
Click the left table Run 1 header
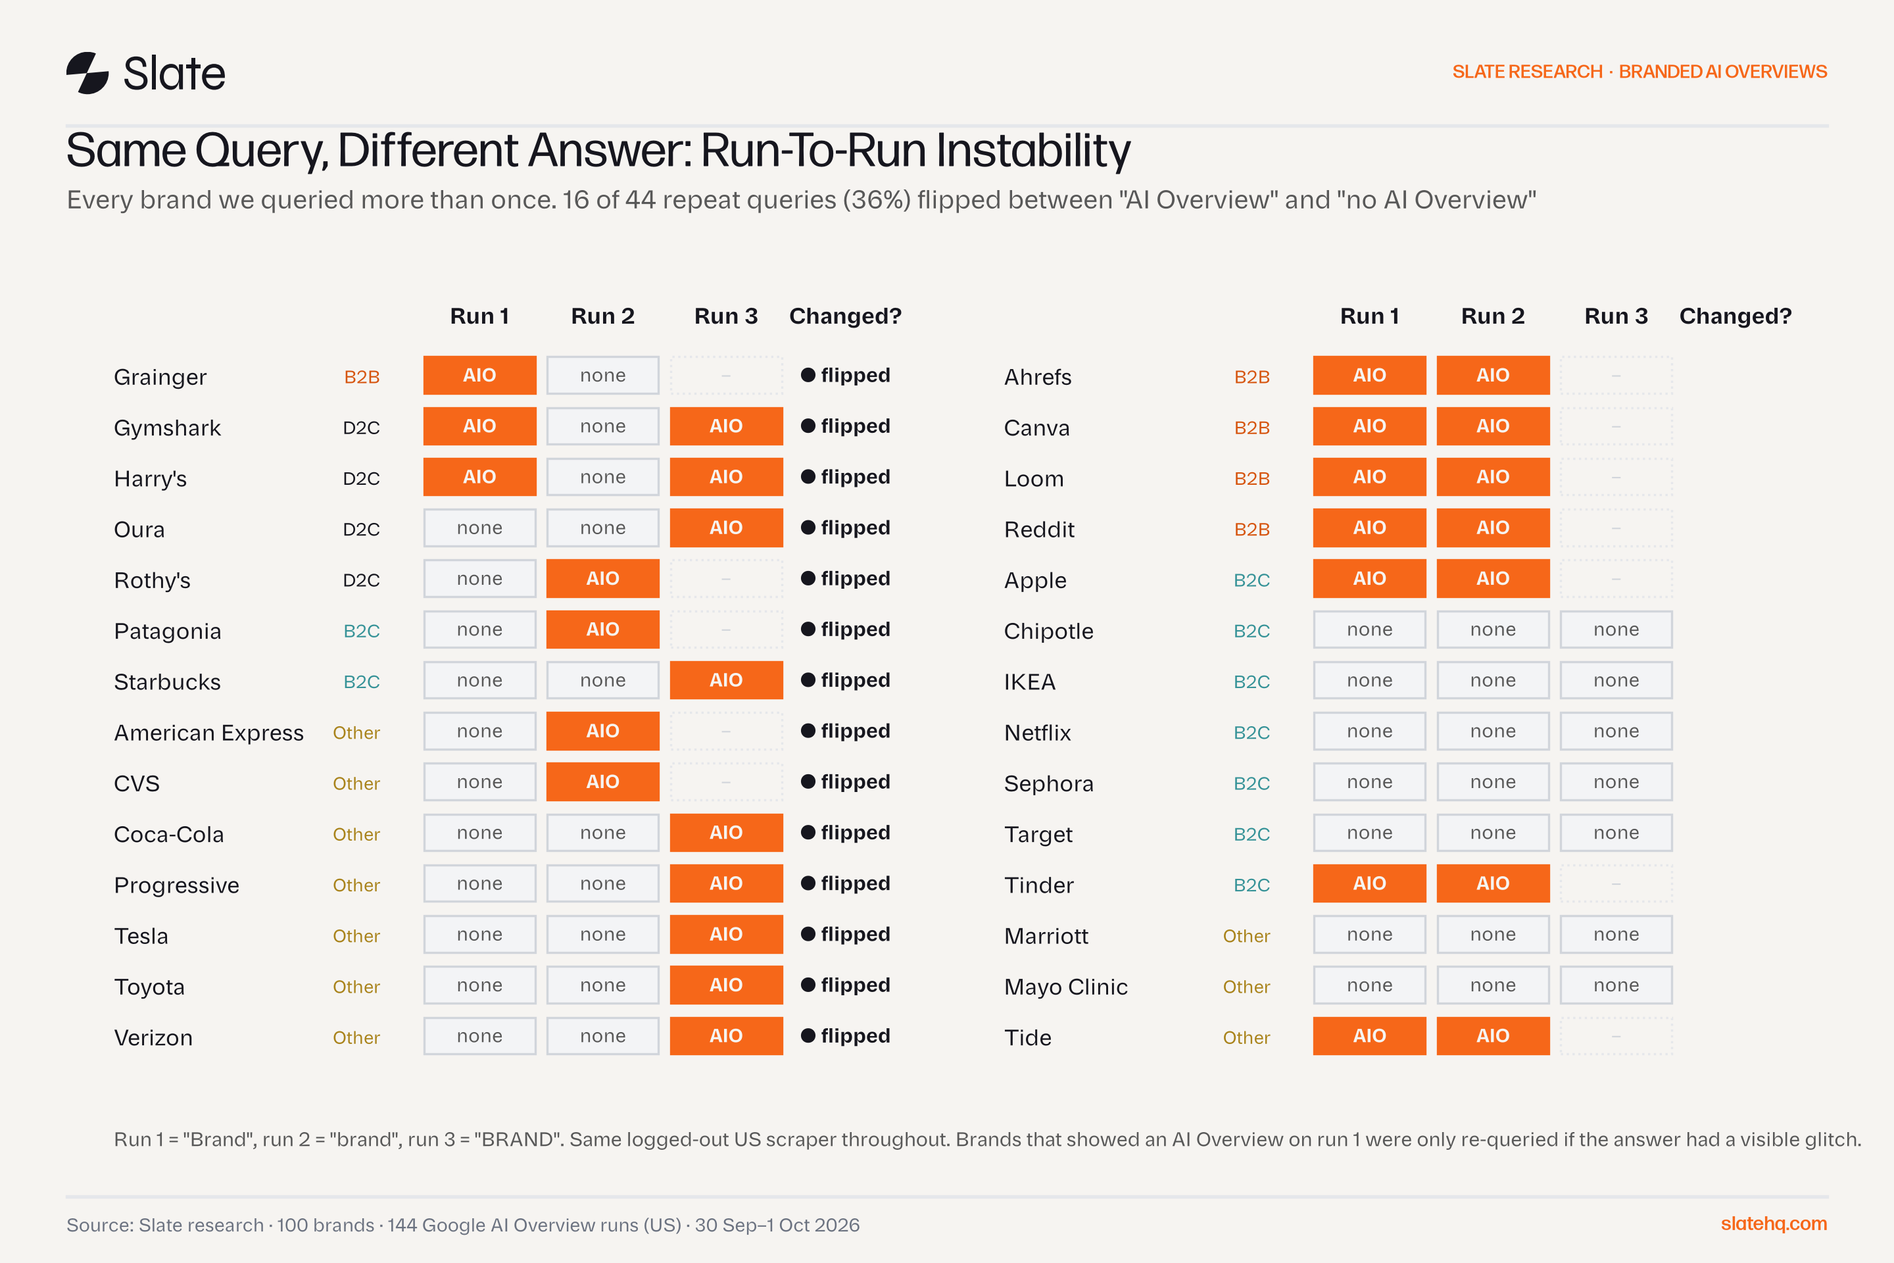(x=480, y=316)
